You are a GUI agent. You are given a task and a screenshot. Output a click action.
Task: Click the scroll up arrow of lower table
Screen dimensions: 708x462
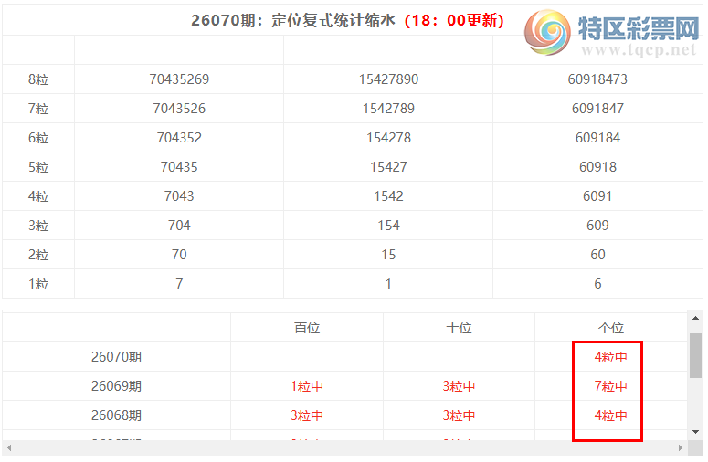pyautogui.click(x=695, y=318)
